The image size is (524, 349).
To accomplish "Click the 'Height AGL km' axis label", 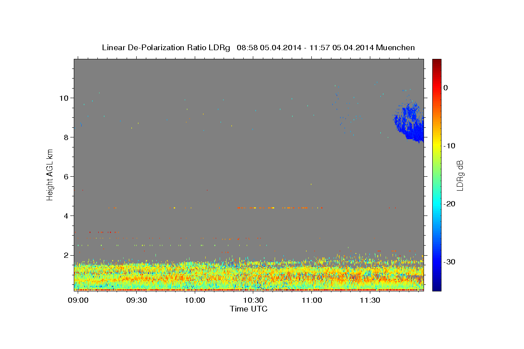I will 50,174.
